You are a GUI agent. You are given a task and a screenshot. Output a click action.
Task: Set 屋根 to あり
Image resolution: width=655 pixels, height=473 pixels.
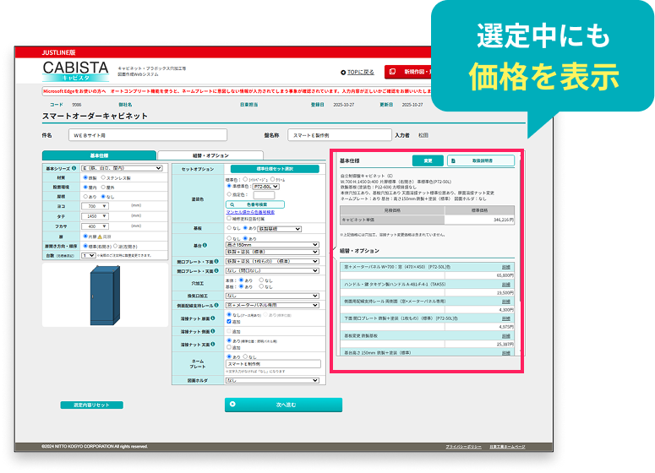pyautogui.click(x=85, y=197)
